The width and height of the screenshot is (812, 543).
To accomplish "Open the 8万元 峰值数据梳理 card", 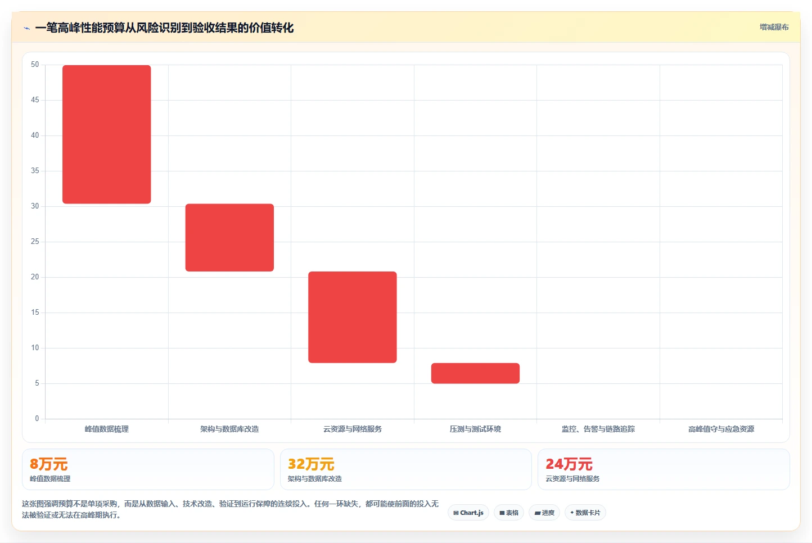I will point(148,469).
